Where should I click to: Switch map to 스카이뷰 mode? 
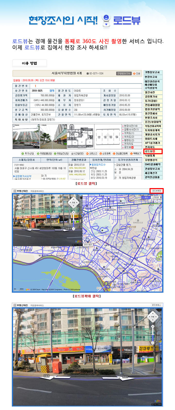click(x=155, y=198)
